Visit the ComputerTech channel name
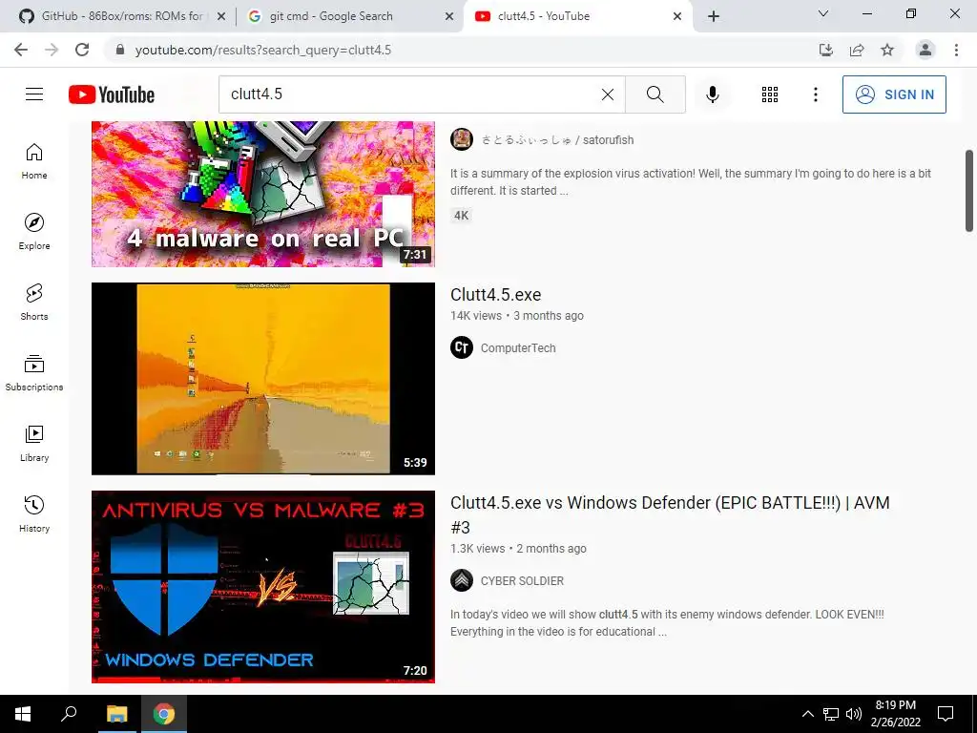 pos(518,347)
